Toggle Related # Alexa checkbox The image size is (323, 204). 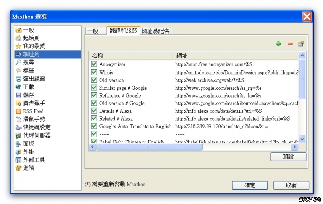point(94,118)
